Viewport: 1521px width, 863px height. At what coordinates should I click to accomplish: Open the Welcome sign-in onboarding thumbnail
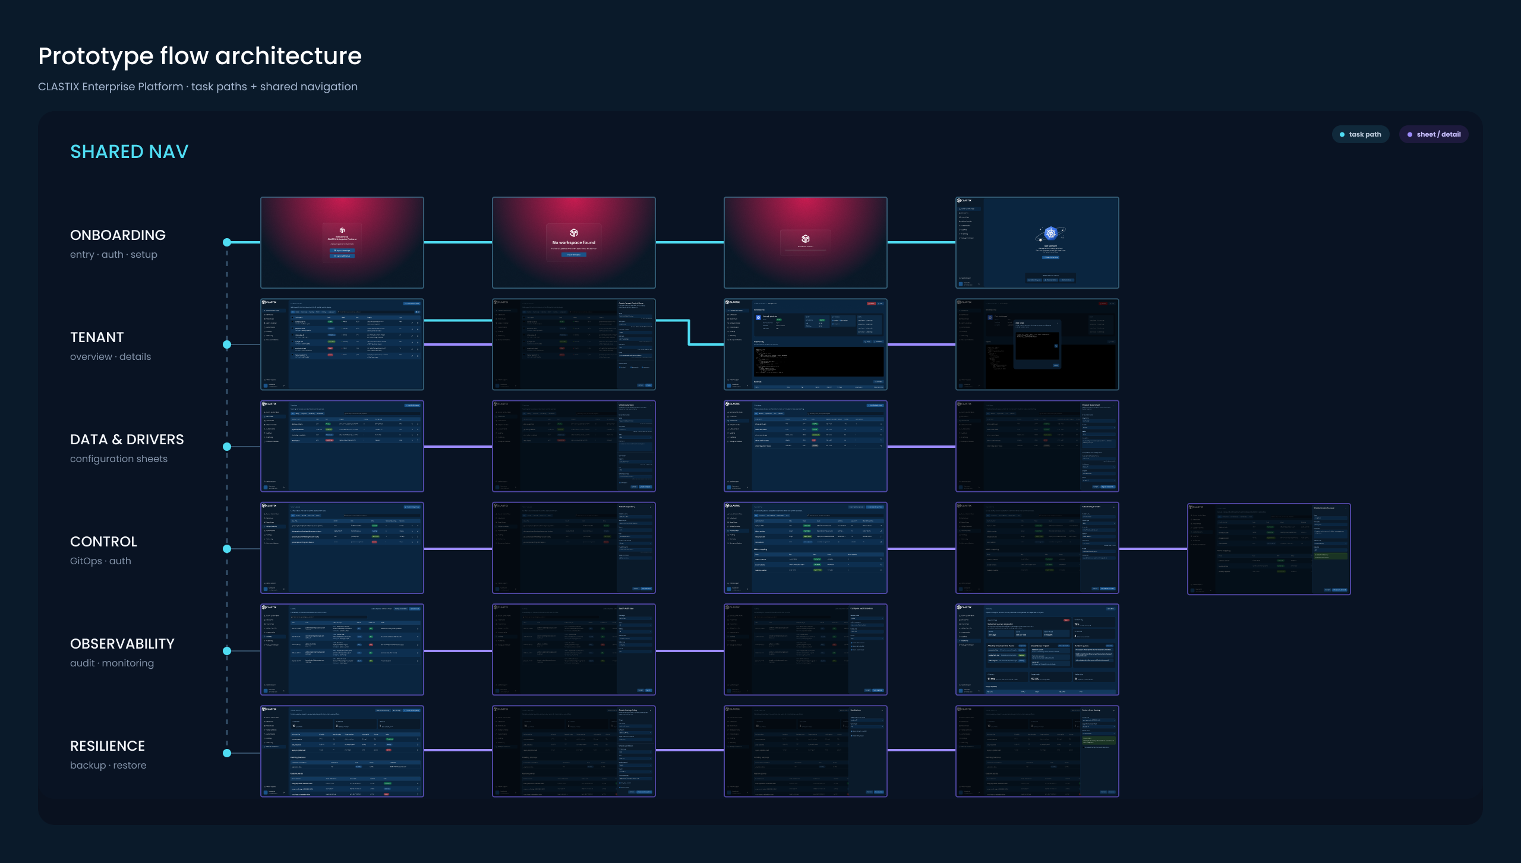tap(342, 242)
